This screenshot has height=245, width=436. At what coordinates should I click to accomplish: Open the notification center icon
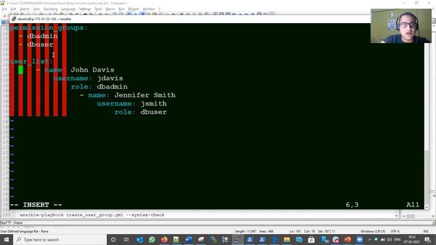428,240
